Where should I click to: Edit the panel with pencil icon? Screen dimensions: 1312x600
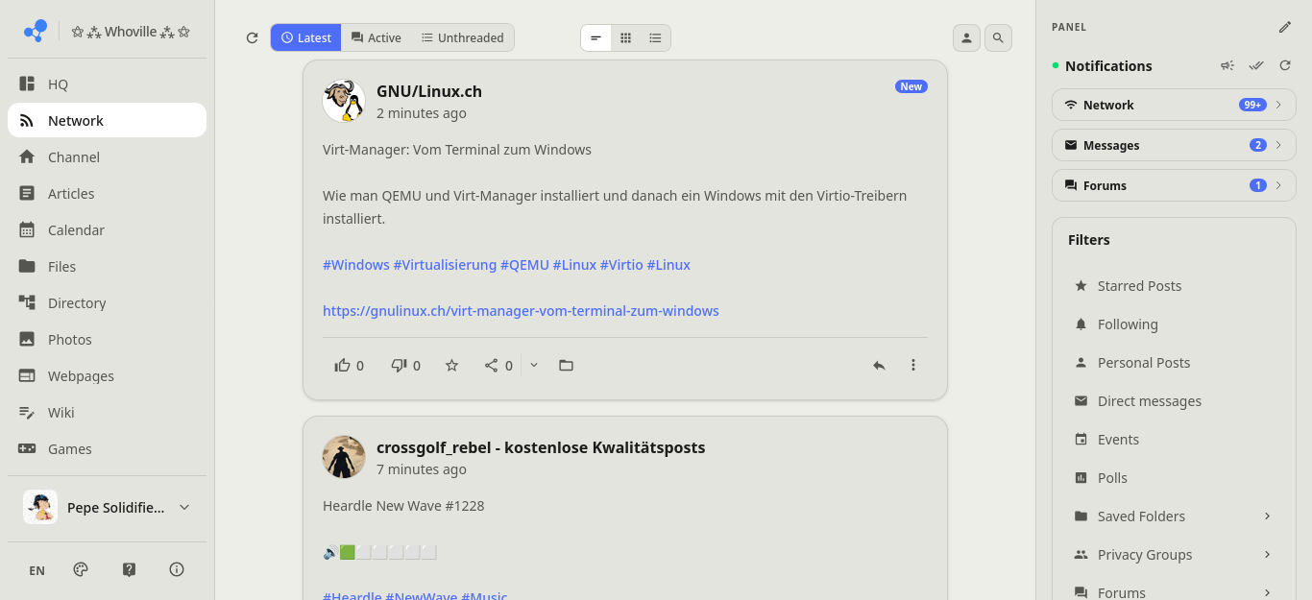(x=1285, y=27)
